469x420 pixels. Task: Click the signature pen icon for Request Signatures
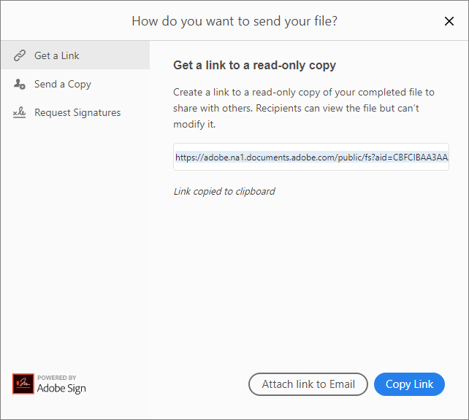tap(20, 113)
